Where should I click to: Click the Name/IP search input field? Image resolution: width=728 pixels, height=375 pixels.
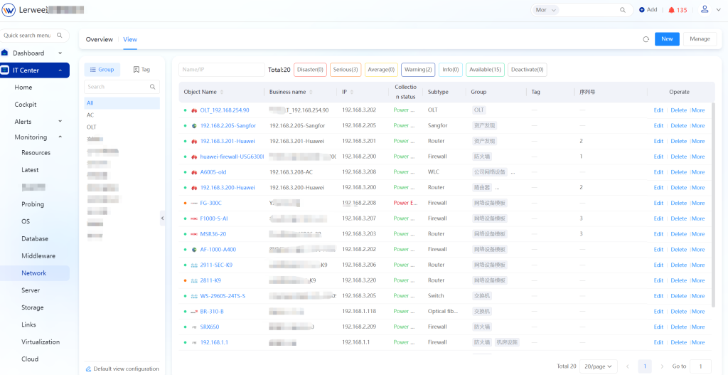221,70
